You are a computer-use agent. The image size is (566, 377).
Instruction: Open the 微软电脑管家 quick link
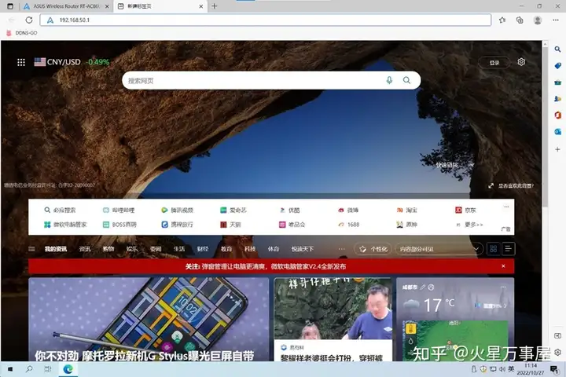point(65,225)
